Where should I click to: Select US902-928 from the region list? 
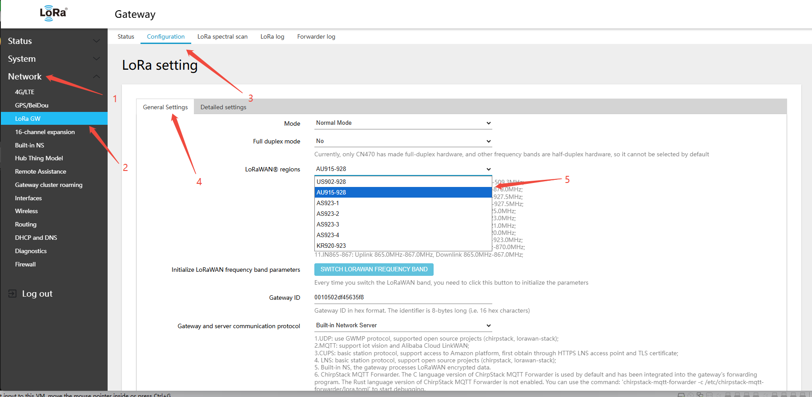[x=331, y=182]
